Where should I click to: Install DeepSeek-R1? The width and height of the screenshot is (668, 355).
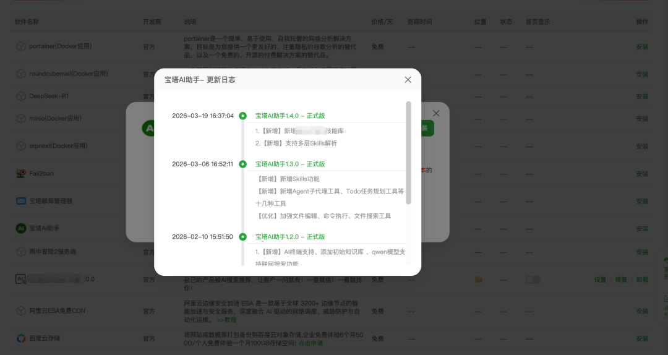point(642,96)
